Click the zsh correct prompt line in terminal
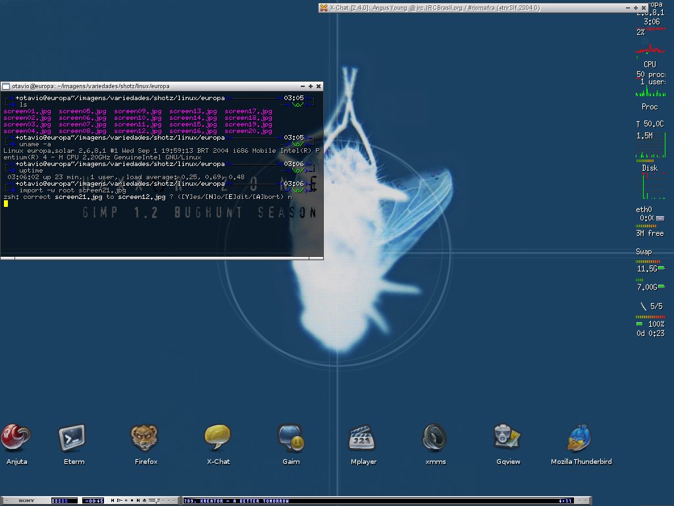 148,197
